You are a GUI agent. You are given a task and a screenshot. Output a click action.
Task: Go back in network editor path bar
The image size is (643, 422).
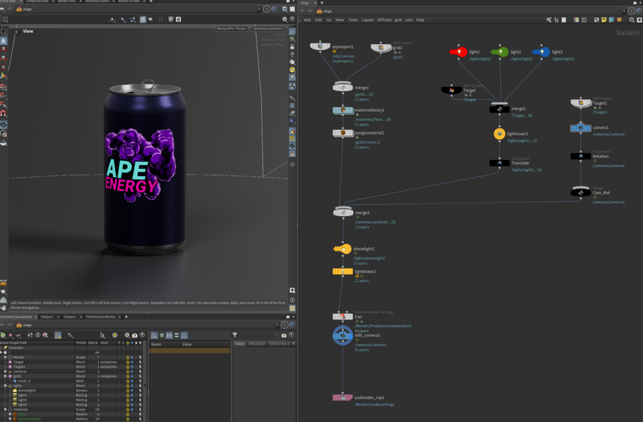[x=303, y=11]
